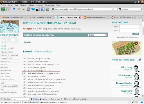Click the purple star bookmarks icon
Viewport: 144px width, 104px height.
click(x=28, y=9)
